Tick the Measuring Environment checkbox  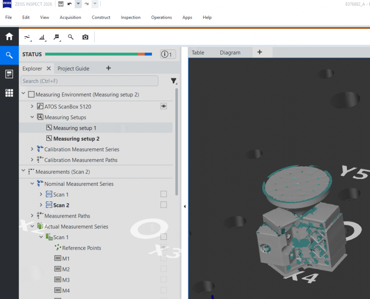pyautogui.click(x=31, y=94)
